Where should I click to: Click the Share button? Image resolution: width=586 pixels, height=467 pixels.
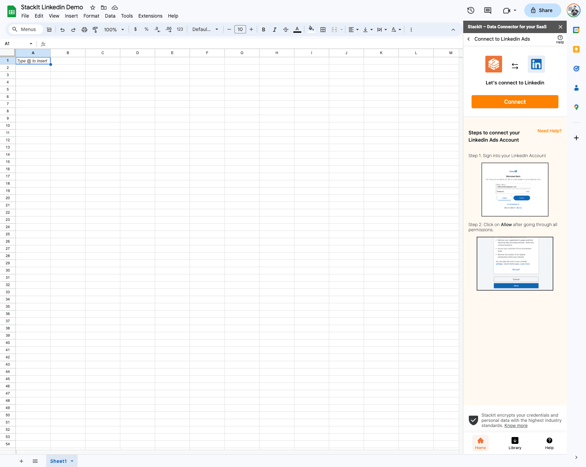(543, 10)
